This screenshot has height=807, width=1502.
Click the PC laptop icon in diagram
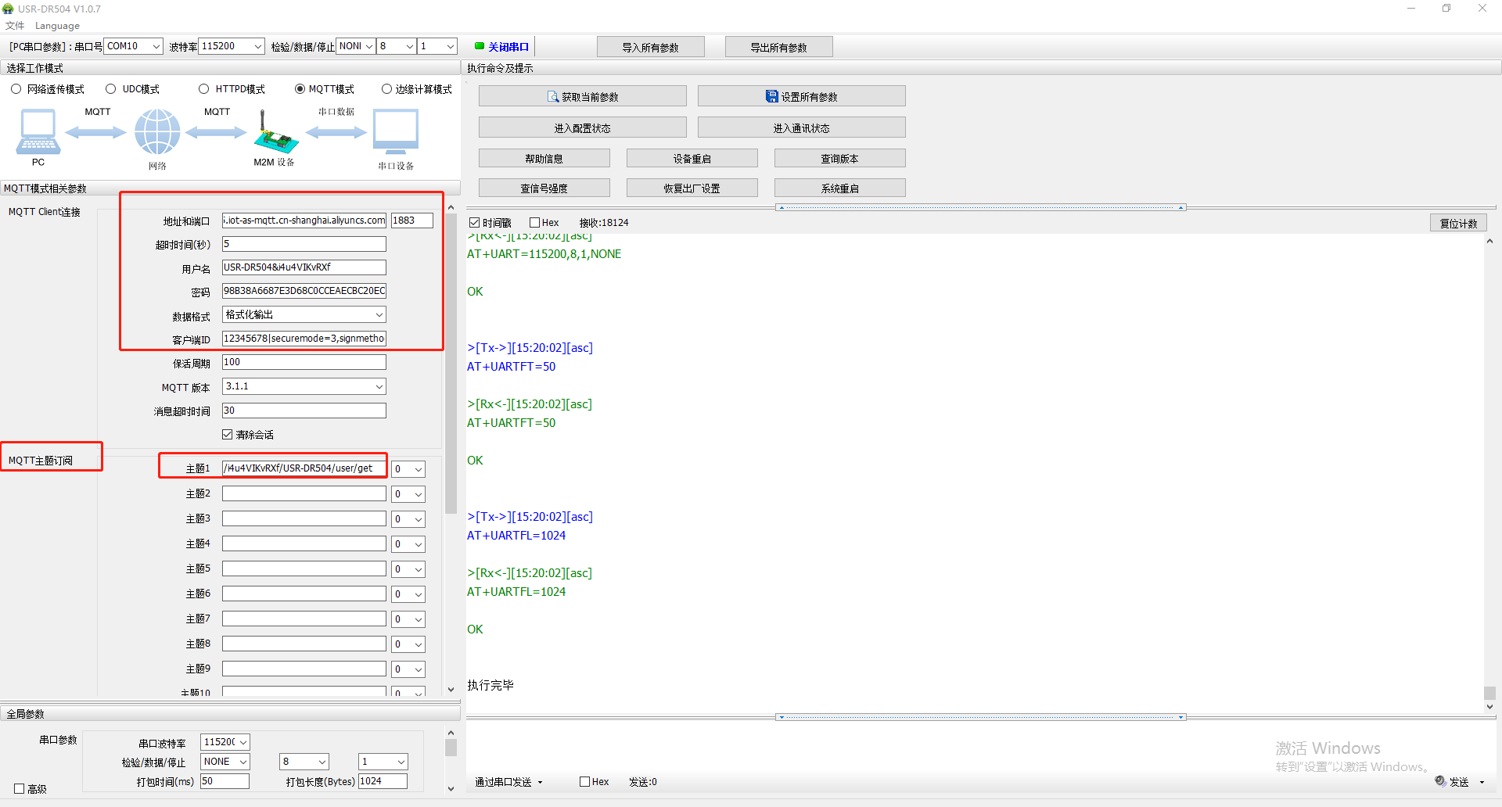click(38, 131)
